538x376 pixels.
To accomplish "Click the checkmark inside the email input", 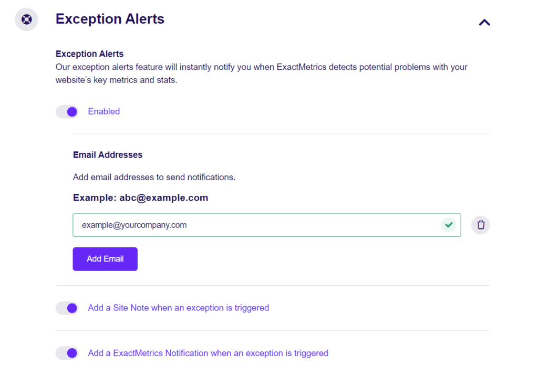I will point(449,225).
